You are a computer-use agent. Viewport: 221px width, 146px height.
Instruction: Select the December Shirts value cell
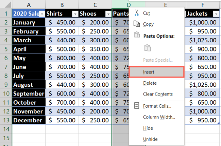pos(62,120)
